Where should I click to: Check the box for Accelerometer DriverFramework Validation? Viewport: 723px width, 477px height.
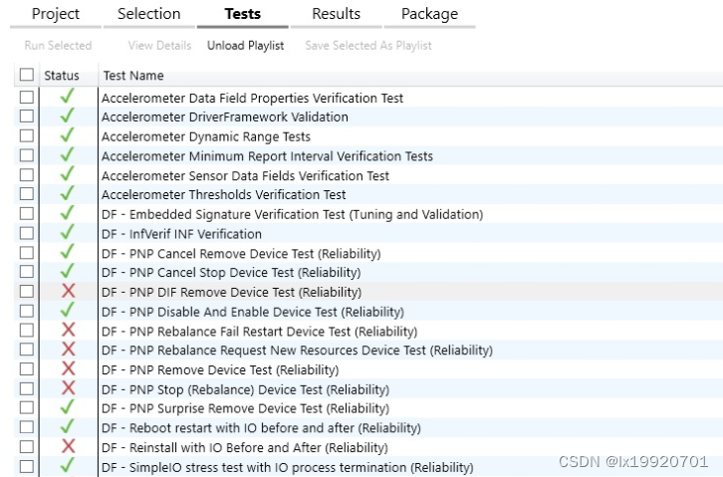[27, 117]
